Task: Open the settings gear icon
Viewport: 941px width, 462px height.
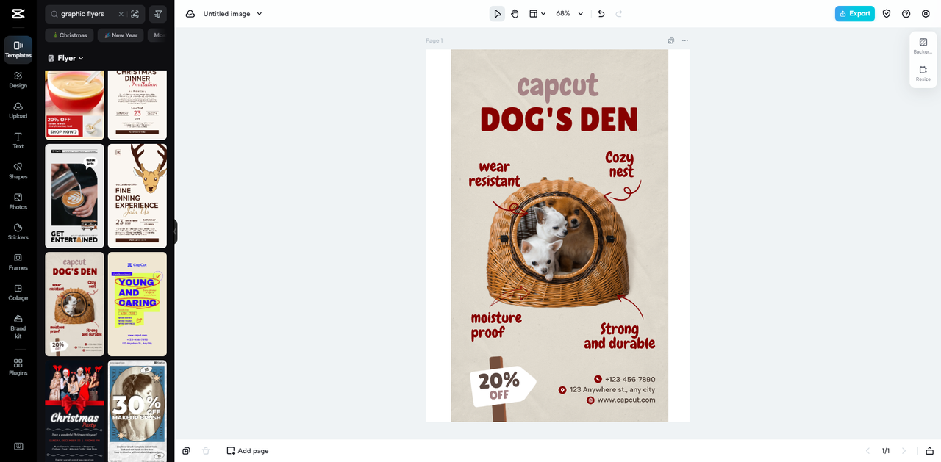Action: [926, 14]
